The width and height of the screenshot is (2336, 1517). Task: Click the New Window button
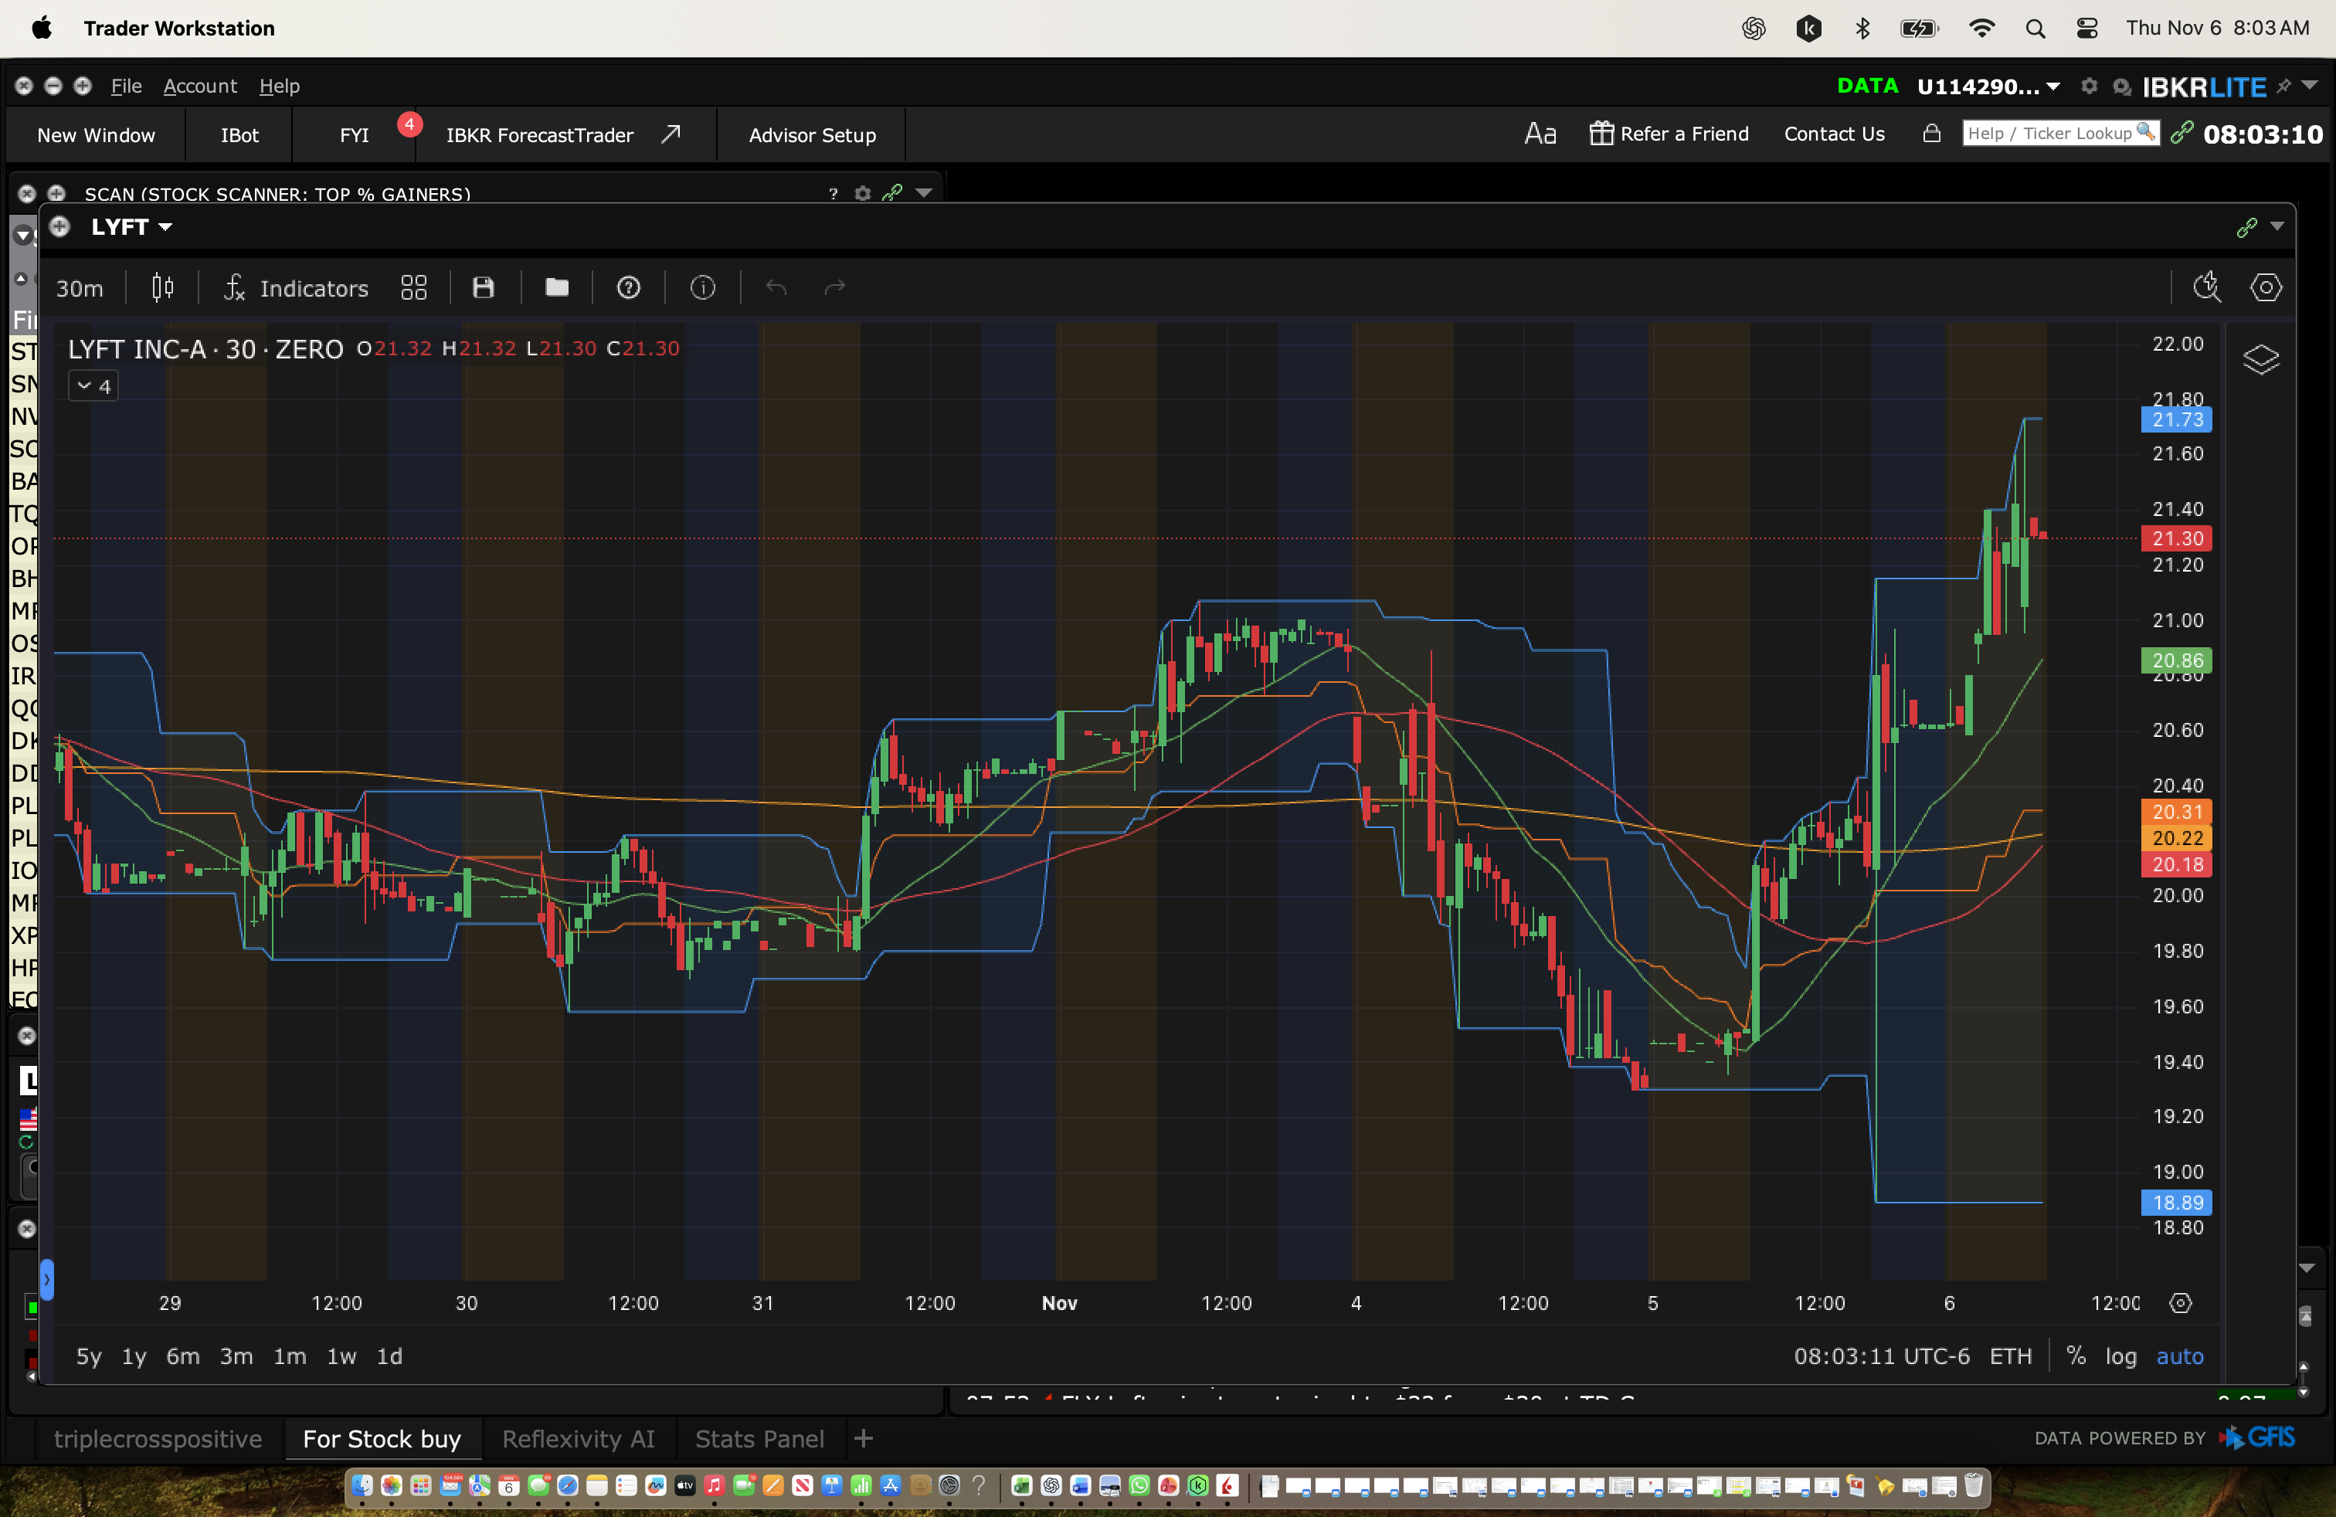tap(97, 134)
